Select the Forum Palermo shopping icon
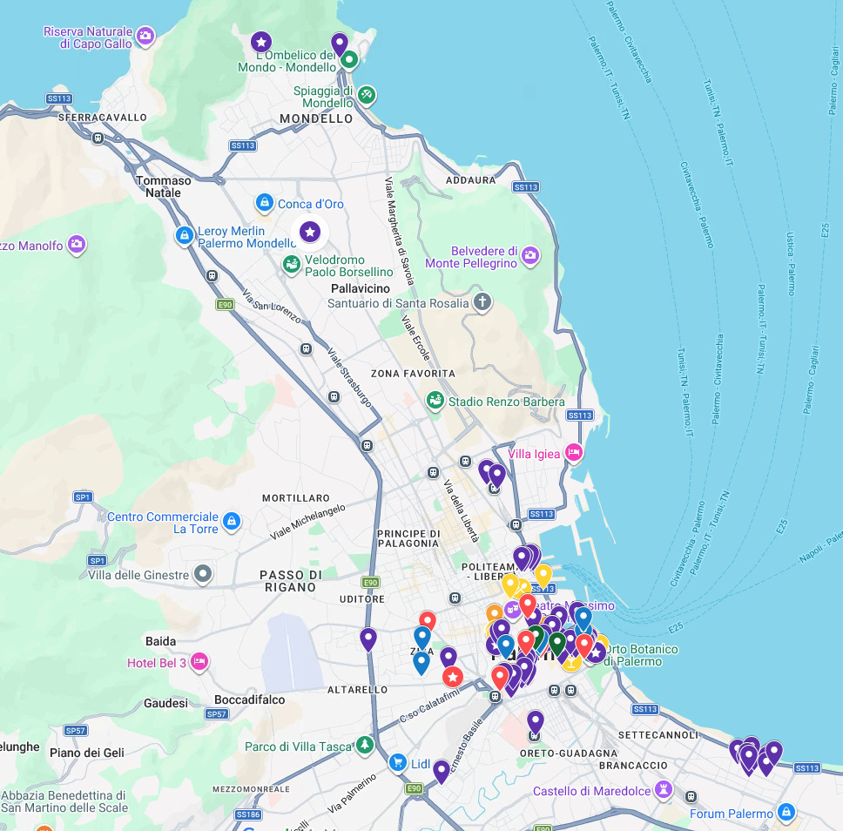 [x=786, y=812]
